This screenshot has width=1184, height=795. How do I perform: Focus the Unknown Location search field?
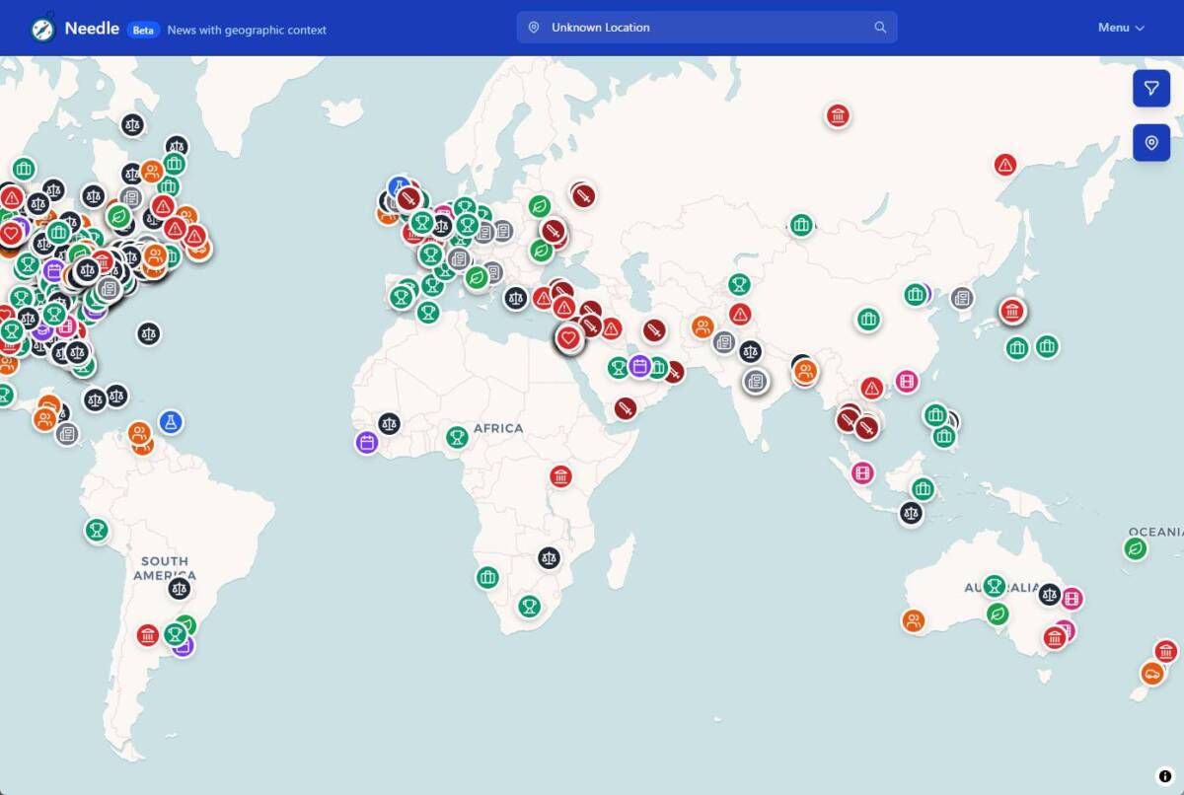pyautogui.click(x=706, y=28)
